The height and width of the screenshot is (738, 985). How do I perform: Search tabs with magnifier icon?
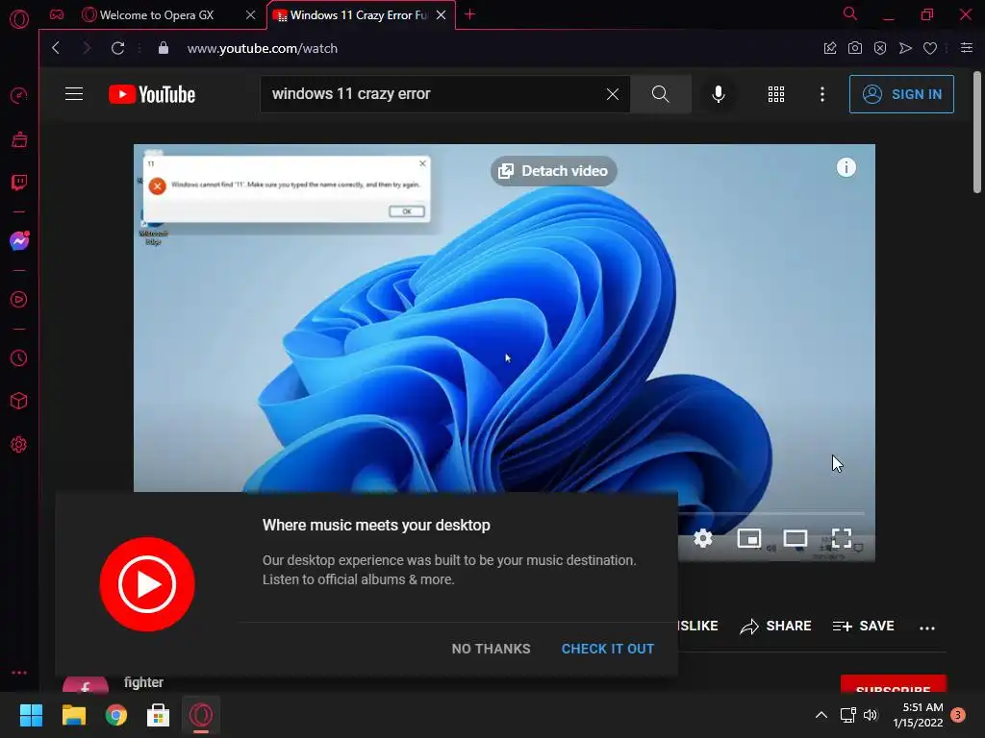click(850, 13)
